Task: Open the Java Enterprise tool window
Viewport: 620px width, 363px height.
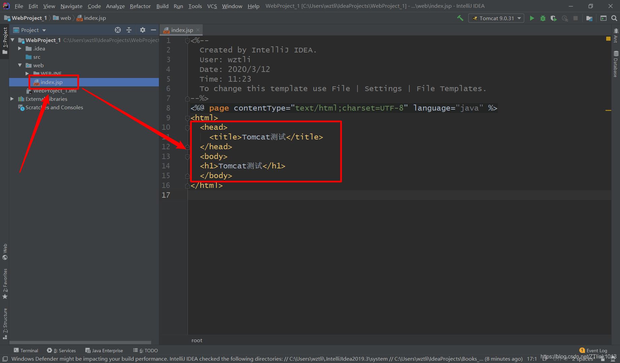Action: (x=104, y=350)
